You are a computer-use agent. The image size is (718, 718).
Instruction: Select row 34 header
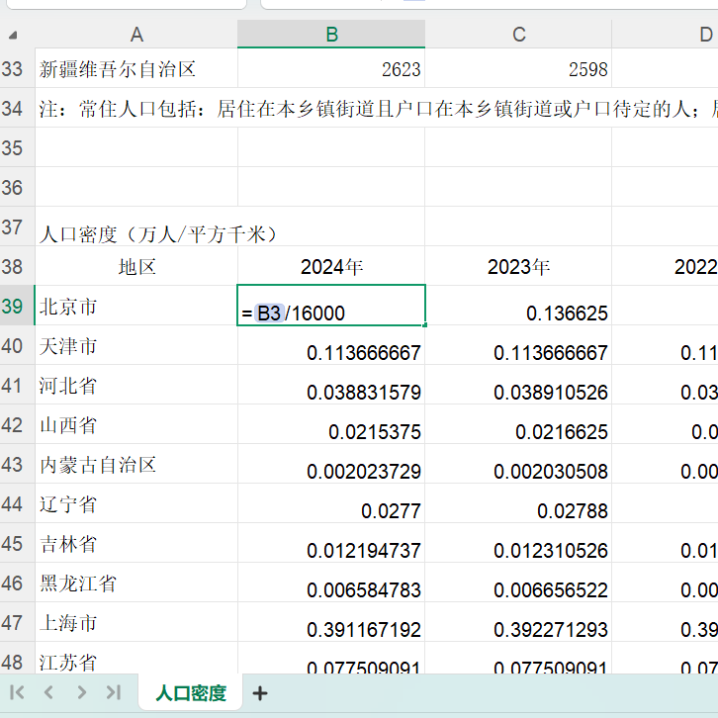14,108
